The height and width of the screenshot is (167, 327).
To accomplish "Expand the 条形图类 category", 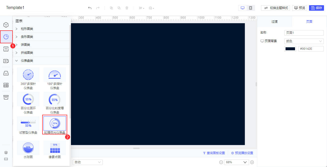I will pos(41,37).
